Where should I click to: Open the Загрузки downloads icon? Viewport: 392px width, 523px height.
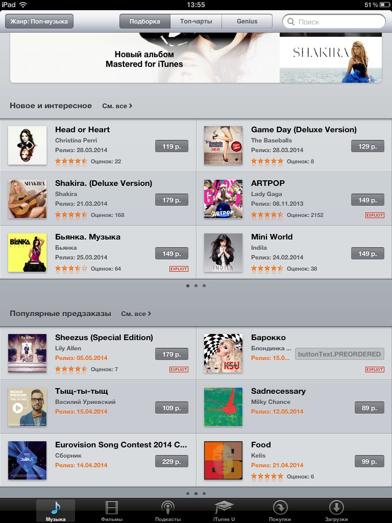pos(336,508)
